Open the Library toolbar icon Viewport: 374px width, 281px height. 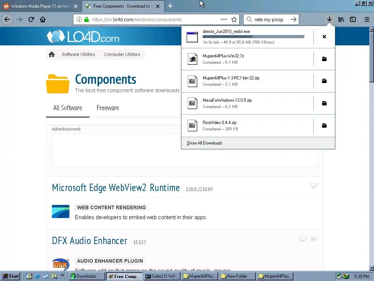point(341,19)
